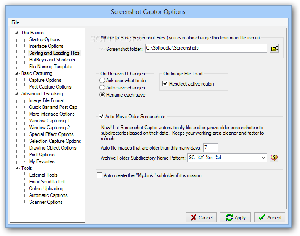300x236 pixels.
Task: Open HotKeys and Shortcuts page
Action: 52,60
